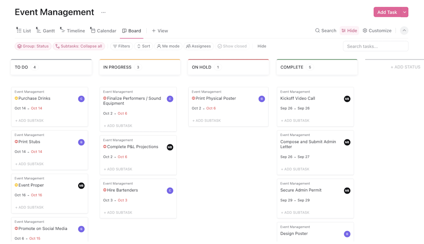This screenshot has height=244, width=424.
Task: Click the IN PROGRESS column header
Action: [x=140, y=67]
